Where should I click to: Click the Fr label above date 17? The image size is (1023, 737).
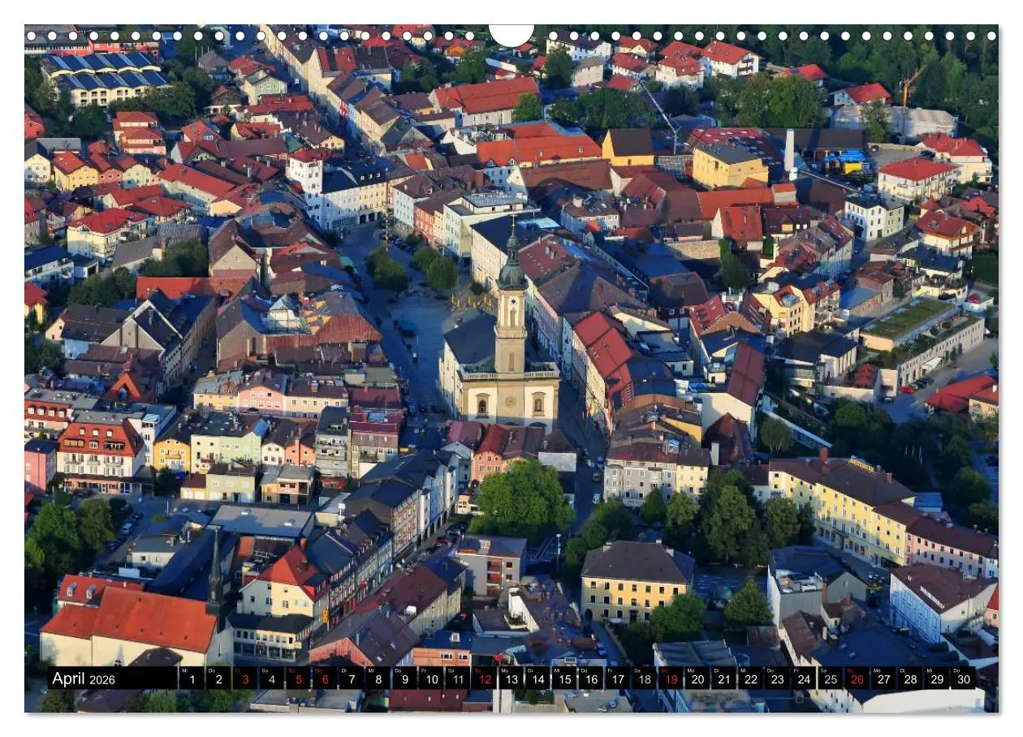click(x=611, y=669)
